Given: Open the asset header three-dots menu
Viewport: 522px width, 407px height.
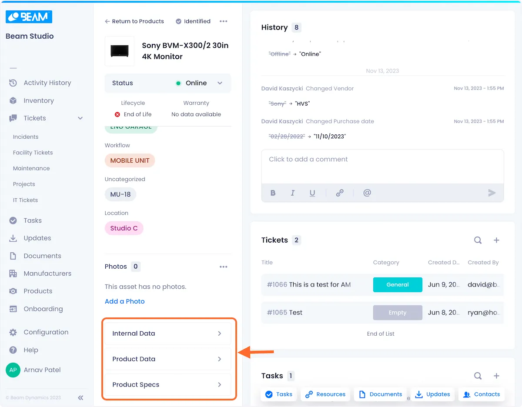Looking at the screenshot, I should tap(224, 21).
